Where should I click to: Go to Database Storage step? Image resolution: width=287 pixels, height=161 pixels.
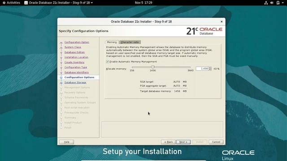(75, 82)
